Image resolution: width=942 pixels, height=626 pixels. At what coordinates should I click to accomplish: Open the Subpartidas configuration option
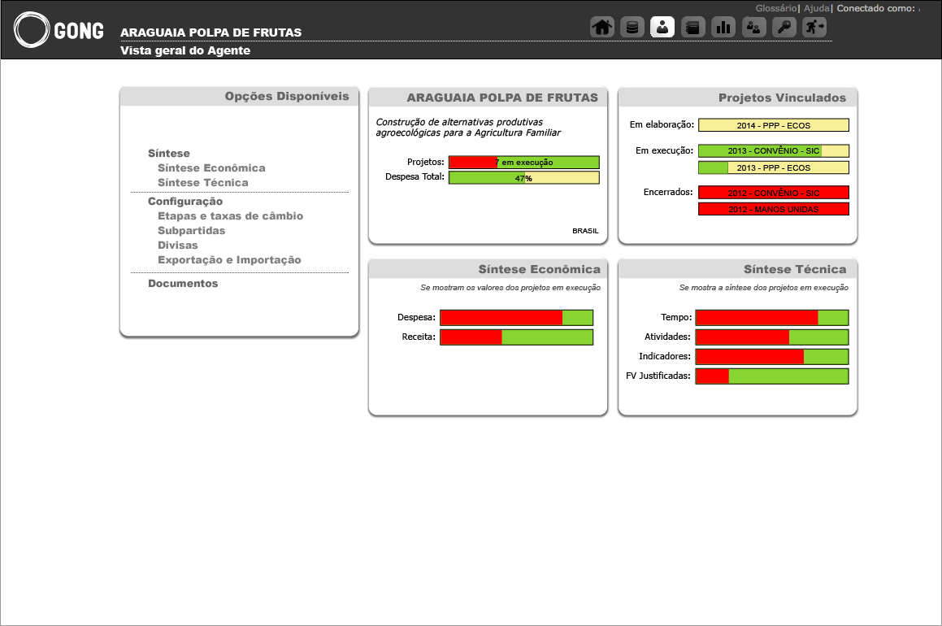pos(192,231)
